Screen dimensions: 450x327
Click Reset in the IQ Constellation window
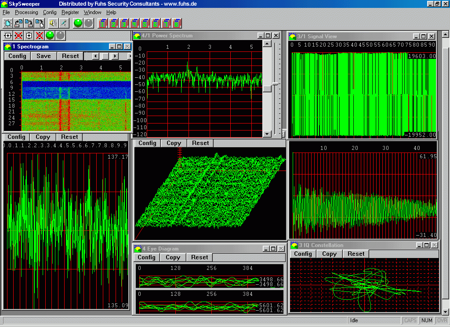coord(356,254)
